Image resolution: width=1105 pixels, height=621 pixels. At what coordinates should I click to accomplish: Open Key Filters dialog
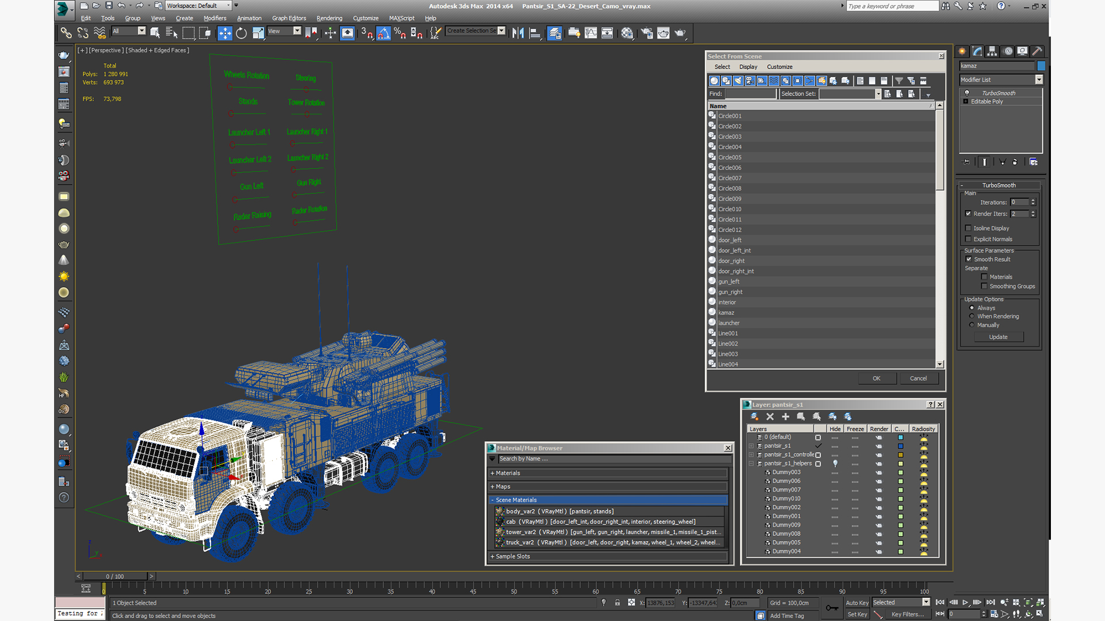pos(907,615)
